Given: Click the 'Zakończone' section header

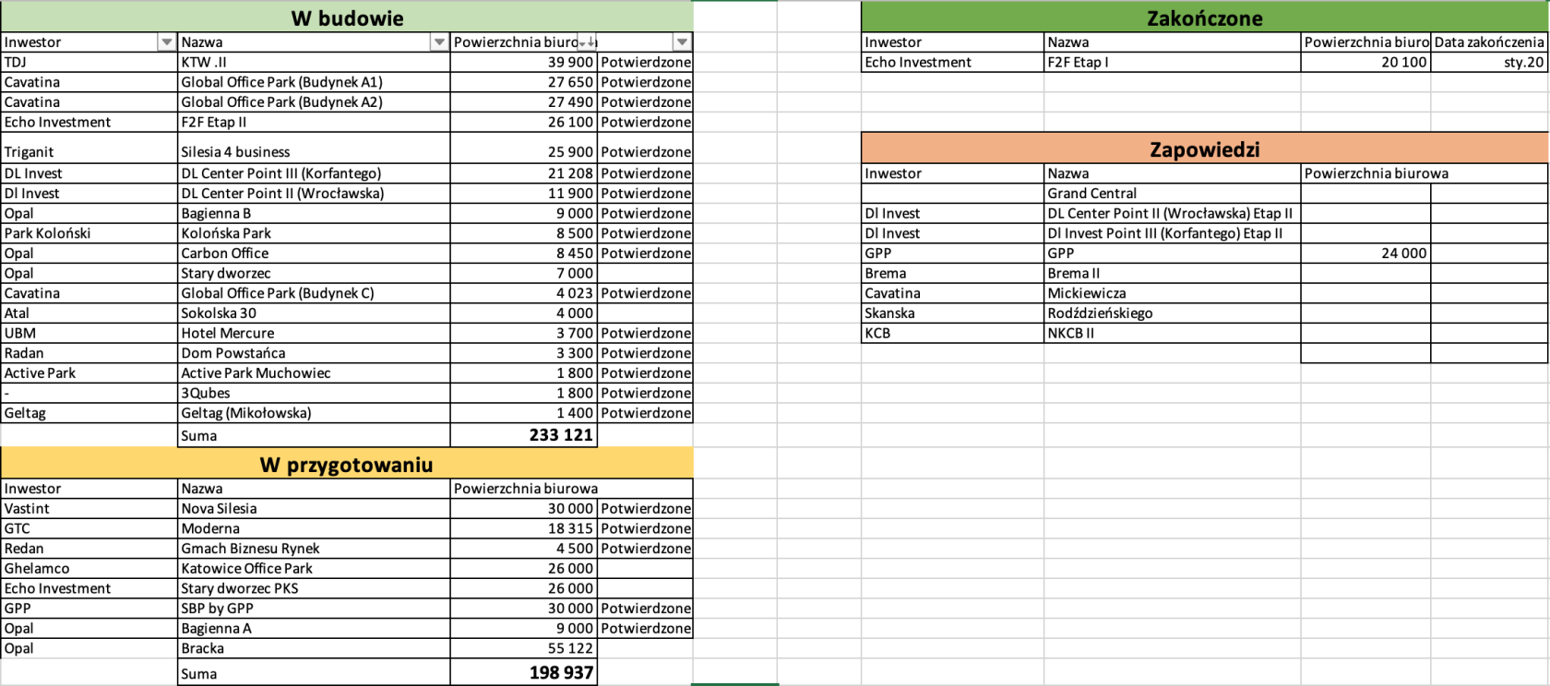Looking at the screenshot, I should 1204,18.
